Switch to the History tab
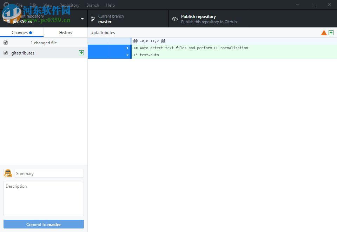337x232 pixels. (66, 32)
